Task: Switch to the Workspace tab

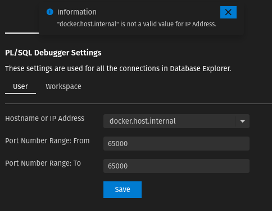Action: (64, 86)
